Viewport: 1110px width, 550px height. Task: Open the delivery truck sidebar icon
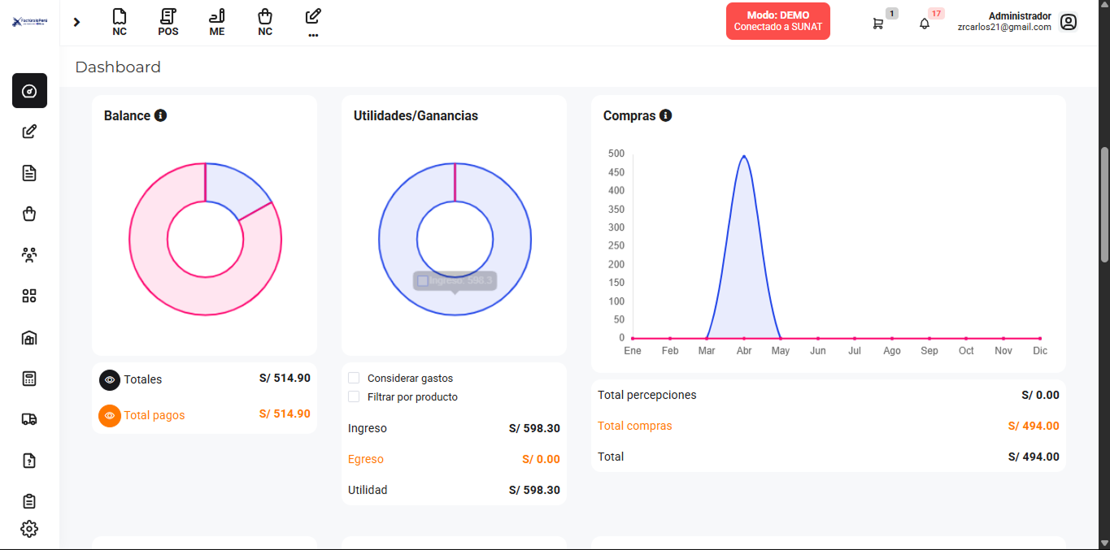pyautogui.click(x=29, y=419)
